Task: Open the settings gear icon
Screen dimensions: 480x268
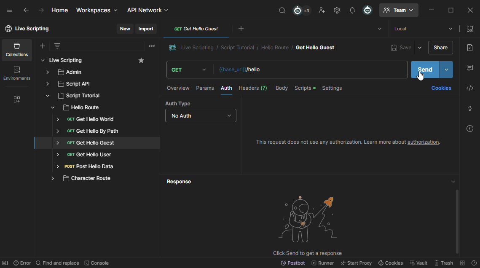Action: point(337,11)
